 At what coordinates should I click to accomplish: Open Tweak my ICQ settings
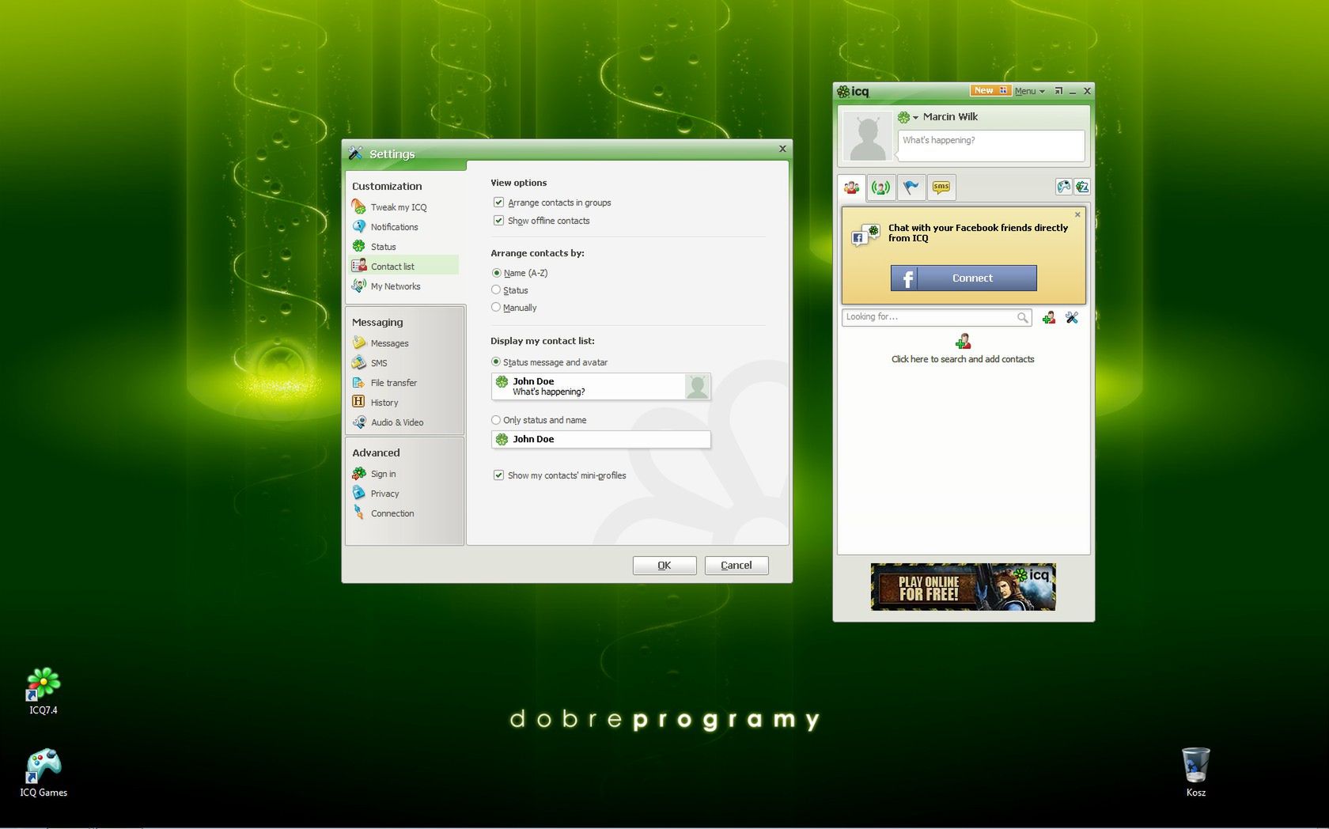pos(398,207)
